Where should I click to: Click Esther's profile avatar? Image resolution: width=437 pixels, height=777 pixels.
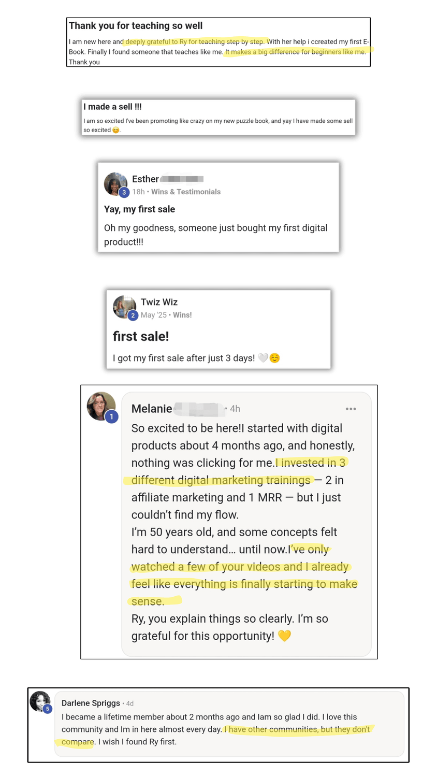(x=115, y=183)
